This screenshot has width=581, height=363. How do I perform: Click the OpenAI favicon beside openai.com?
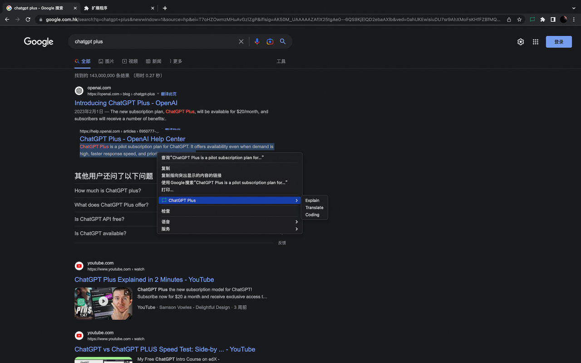click(x=79, y=91)
